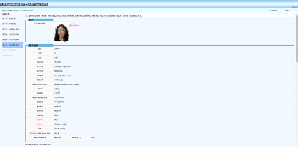
Task: Click greyed-out 第七步 网上缴费 step
Action: [9, 50]
